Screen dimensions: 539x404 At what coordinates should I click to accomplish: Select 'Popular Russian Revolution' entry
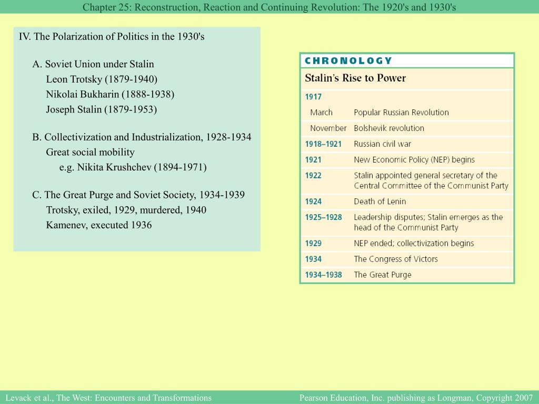[x=401, y=113]
